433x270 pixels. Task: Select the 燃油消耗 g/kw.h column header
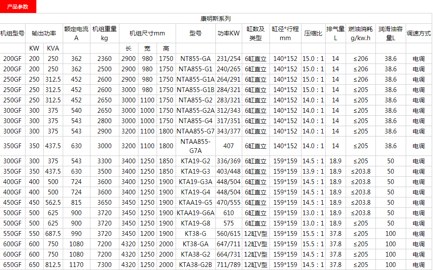(x=360, y=33)
